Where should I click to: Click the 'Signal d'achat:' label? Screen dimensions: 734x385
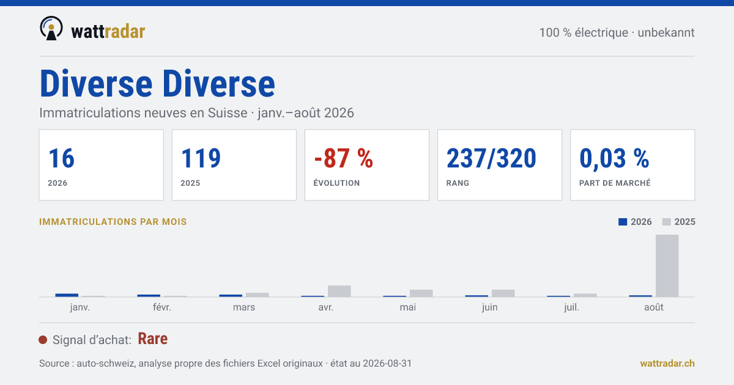92,340
